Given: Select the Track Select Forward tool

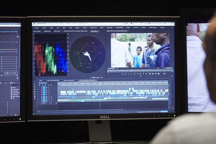Looking at the screenshot, I should click(x=35, y=85).
